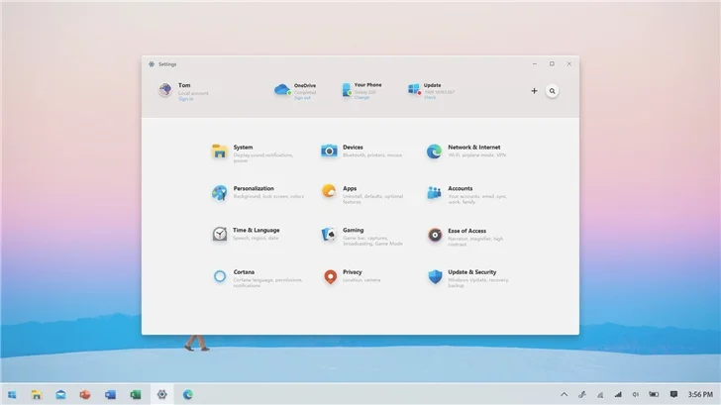This screenshot has height=405, width=721.
Task: Click the plus button in Settings header
Action: point(535,91)
